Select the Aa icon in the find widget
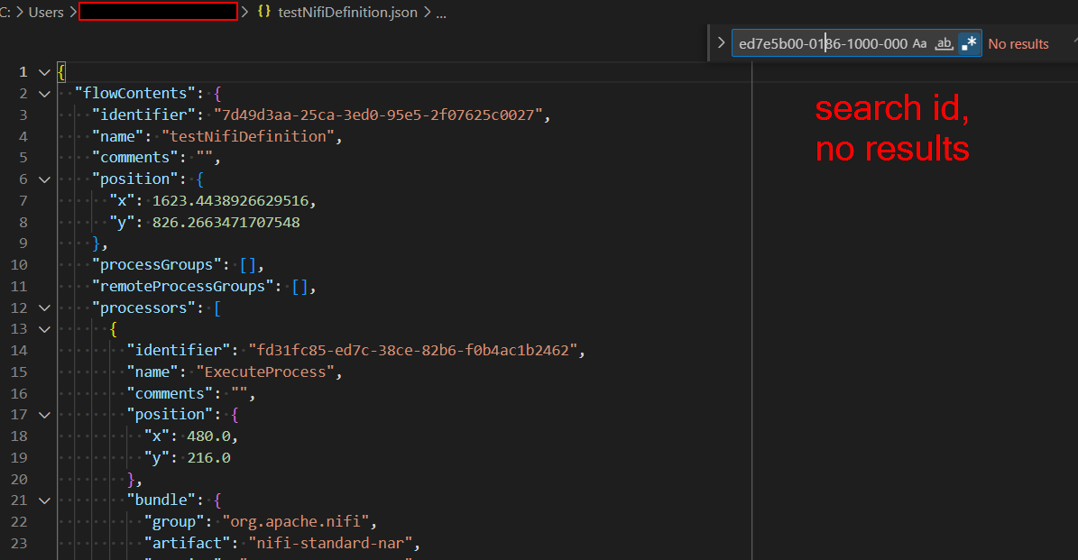 918,42
